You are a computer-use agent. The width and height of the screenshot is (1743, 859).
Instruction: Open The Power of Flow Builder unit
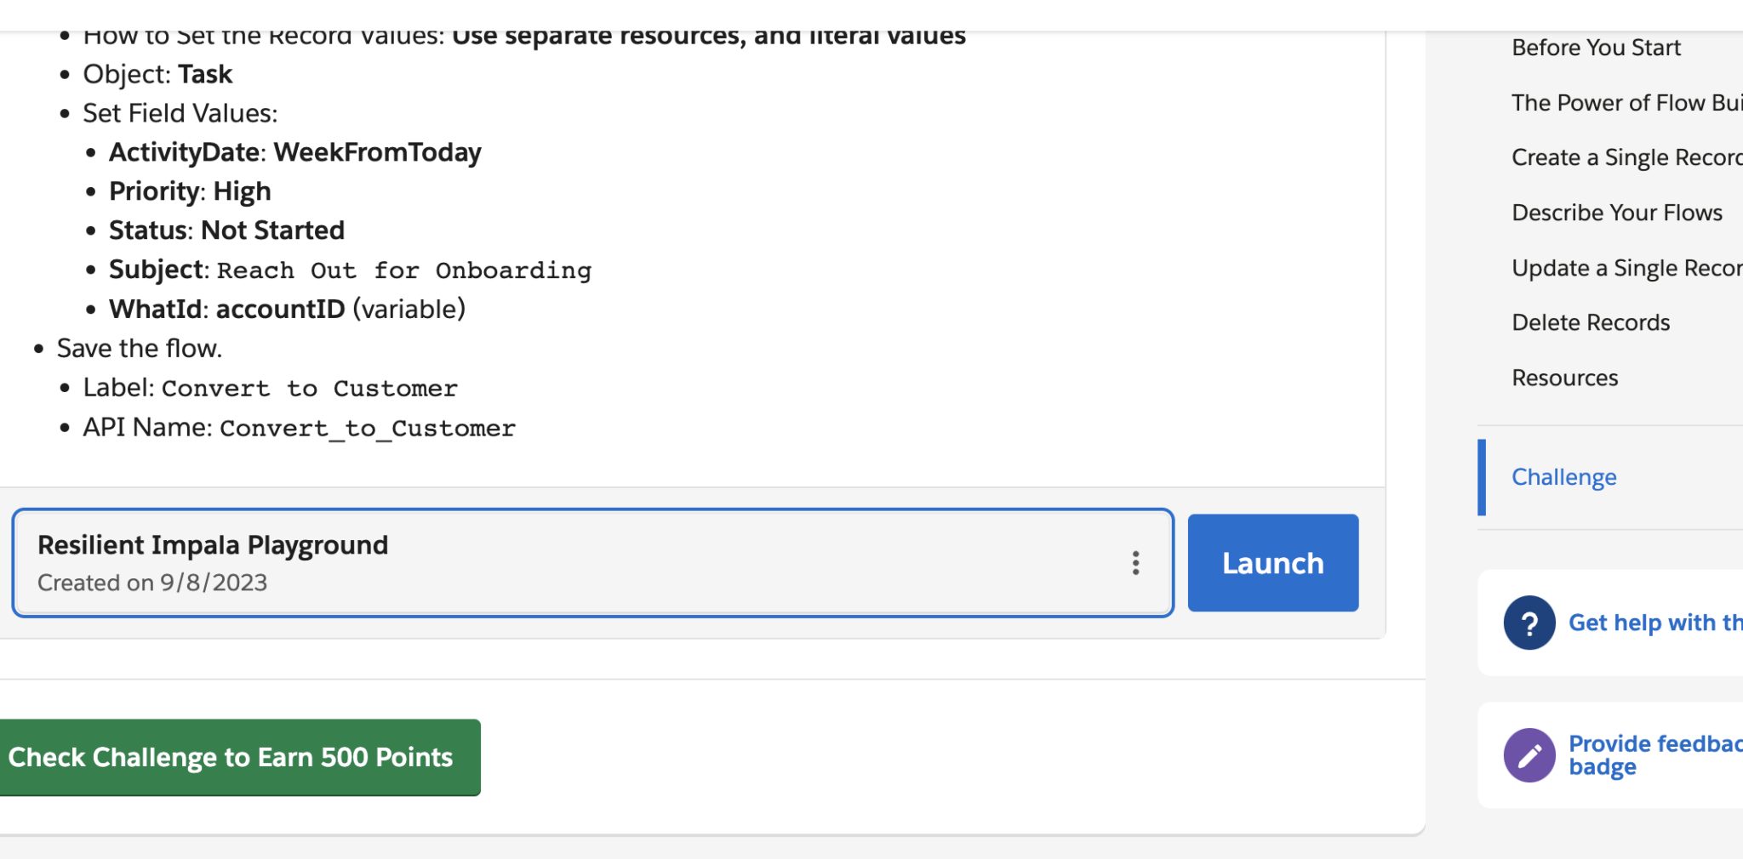(x=1626, y=103)
